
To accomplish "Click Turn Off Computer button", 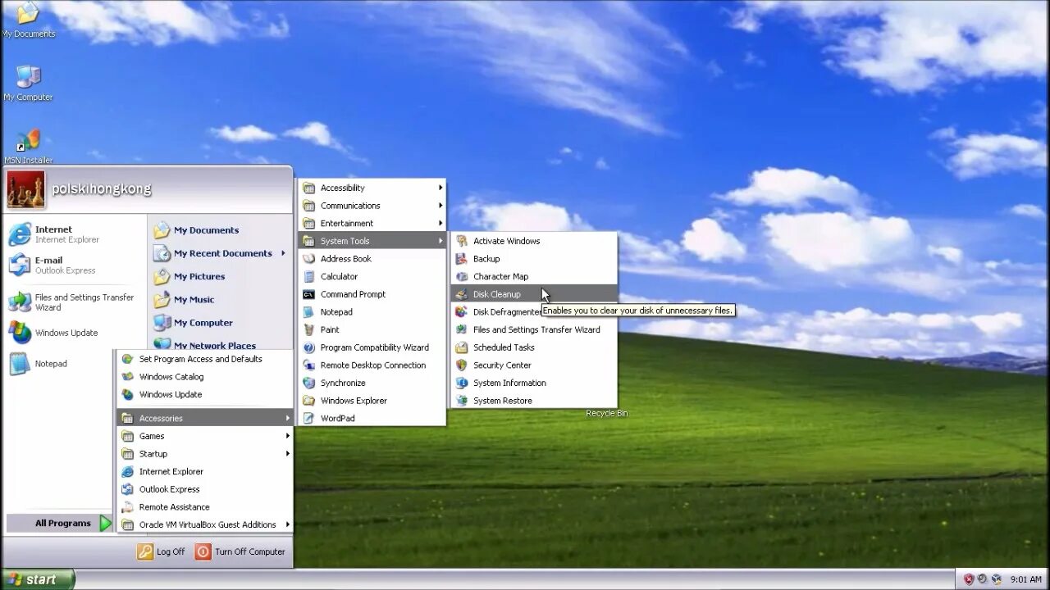I will pyautogui.click(x=240, y=551).
